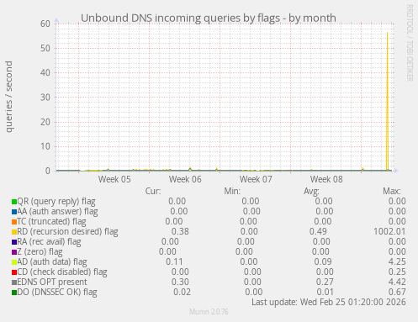Click the DO flag dark green swatch
The image size is (418, 322).
click(14, 293)
